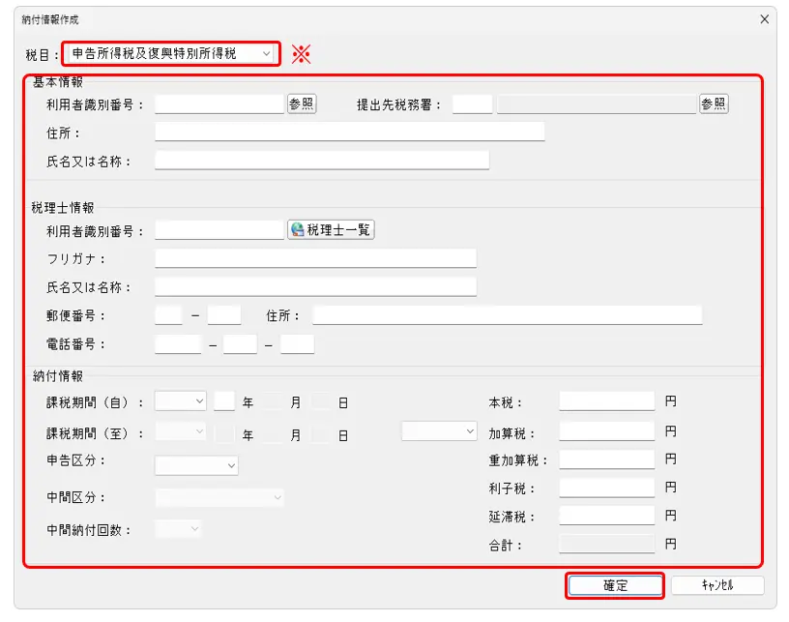This screenshot has height=622, width=789.
Task: Click the first 電話番号 box
Action: pyautogui.click(x=177, y=344)
